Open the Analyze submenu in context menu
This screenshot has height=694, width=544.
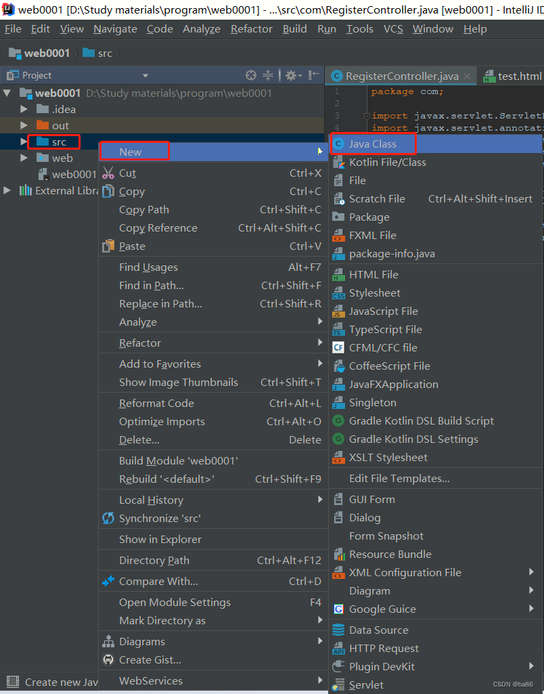pyautogui.click(x=213, y=322)
